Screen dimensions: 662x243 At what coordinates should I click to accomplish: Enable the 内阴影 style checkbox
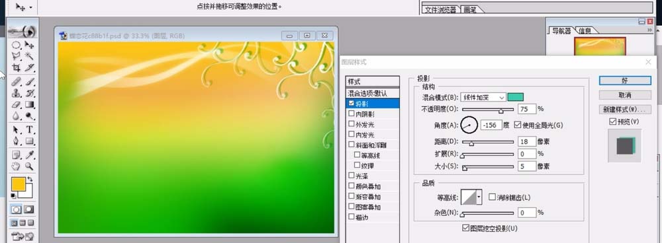(x=352, y=114)
